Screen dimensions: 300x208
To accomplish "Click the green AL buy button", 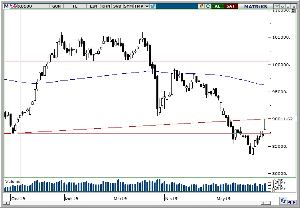I will coord(217,6).
